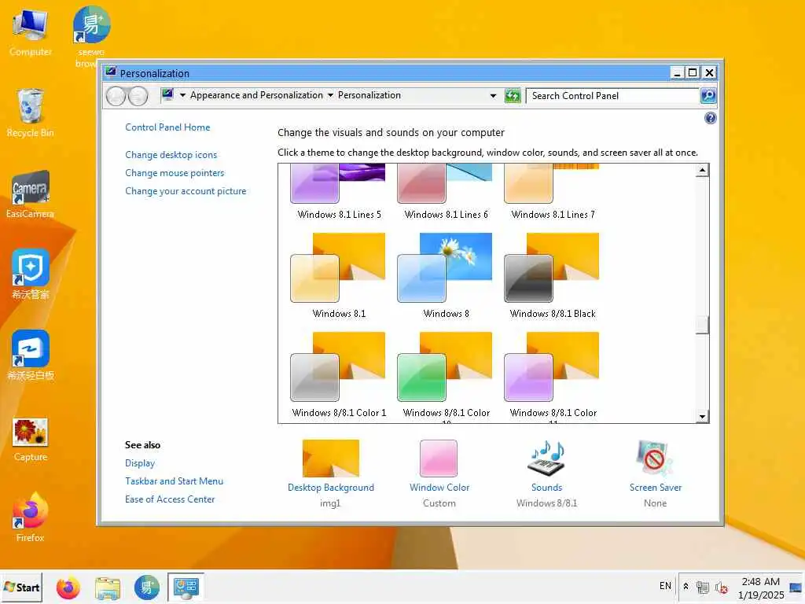Click the Search Control Panel field
This screenshot has height=604, width=805.
tap(612, 96)
